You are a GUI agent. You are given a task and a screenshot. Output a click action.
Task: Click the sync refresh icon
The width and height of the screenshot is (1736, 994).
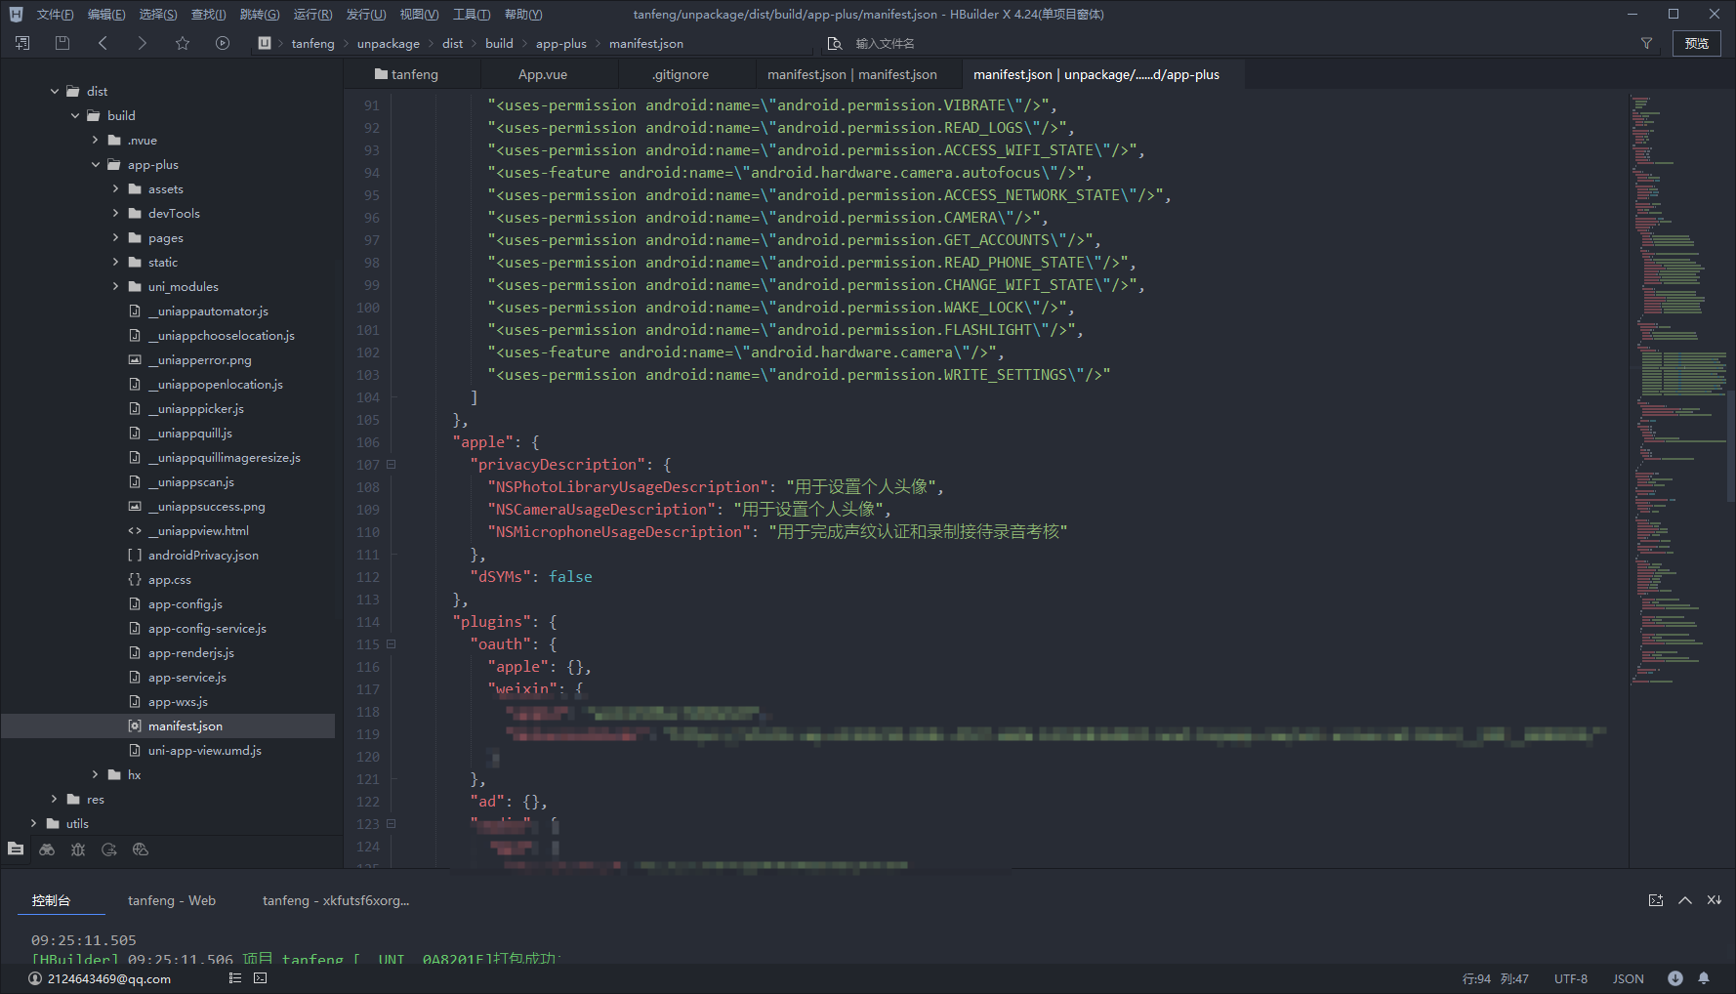point(109,849)
